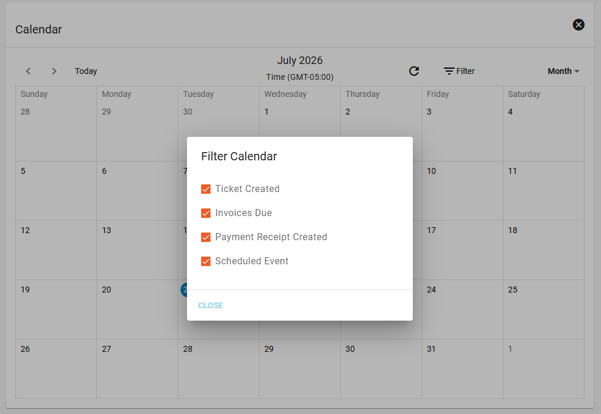
Task: Click CLOSE in the Filter Calendar dialog
Action: 211,305
